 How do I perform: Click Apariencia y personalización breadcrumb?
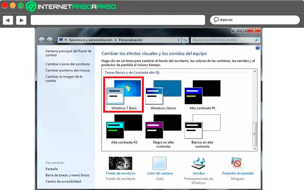click(x=90, y=40)
